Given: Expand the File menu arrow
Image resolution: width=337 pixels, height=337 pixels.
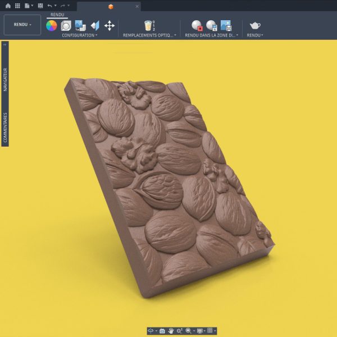Looking at the screenshot, I should coord(32,6).
